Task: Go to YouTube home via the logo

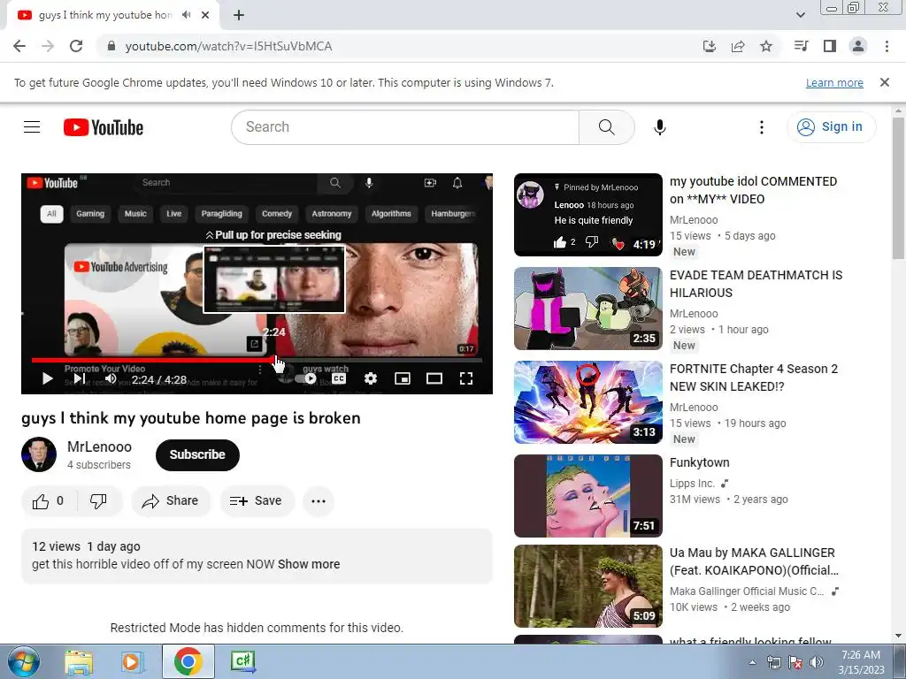Action: (x=104, y=127)
